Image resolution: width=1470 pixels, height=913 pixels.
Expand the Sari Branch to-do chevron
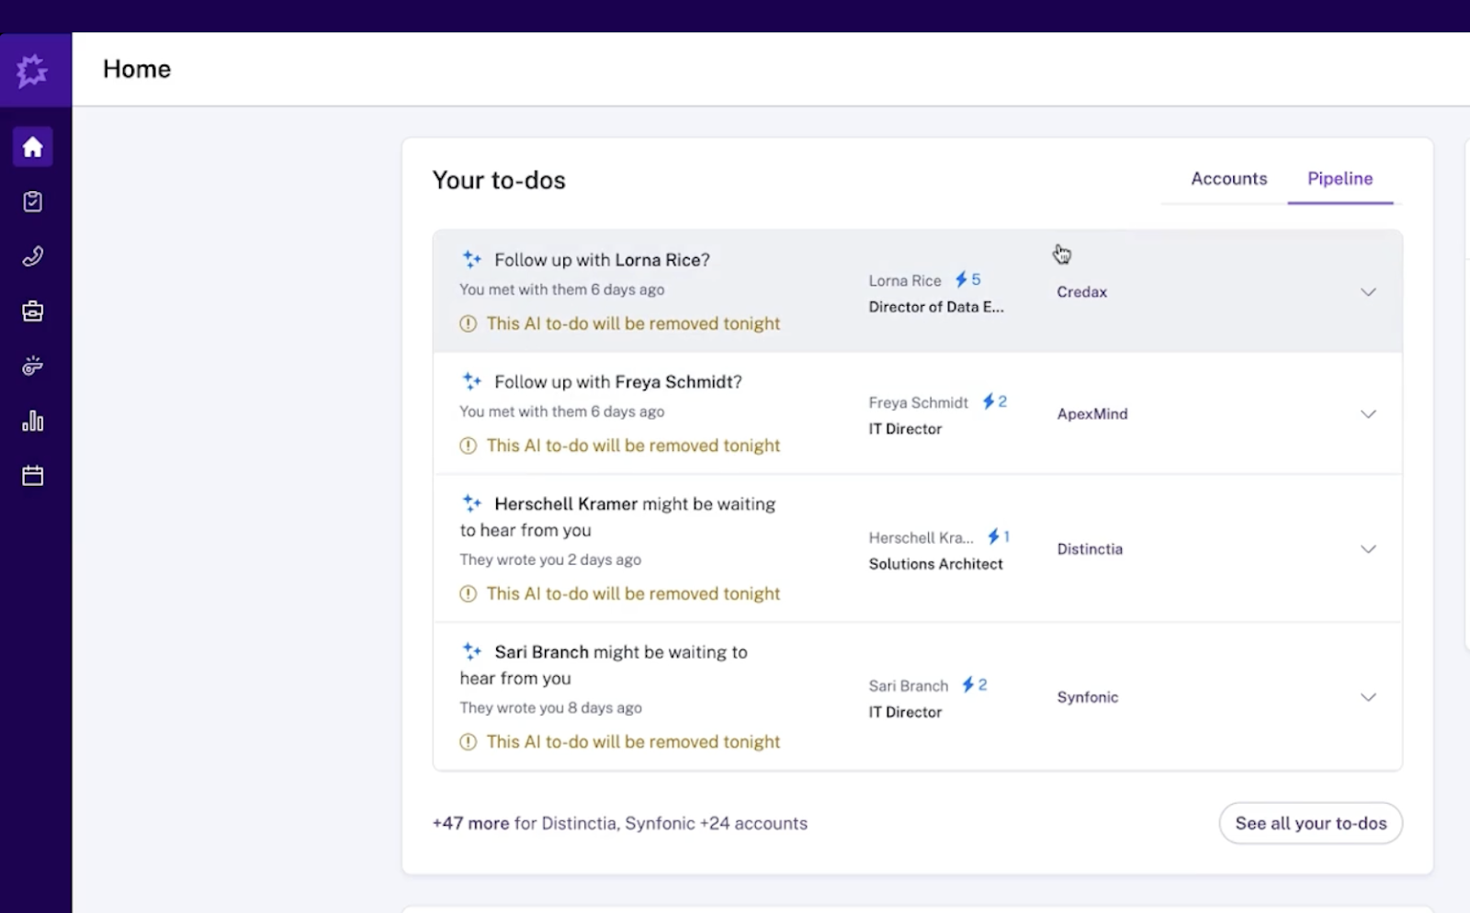1368,697
